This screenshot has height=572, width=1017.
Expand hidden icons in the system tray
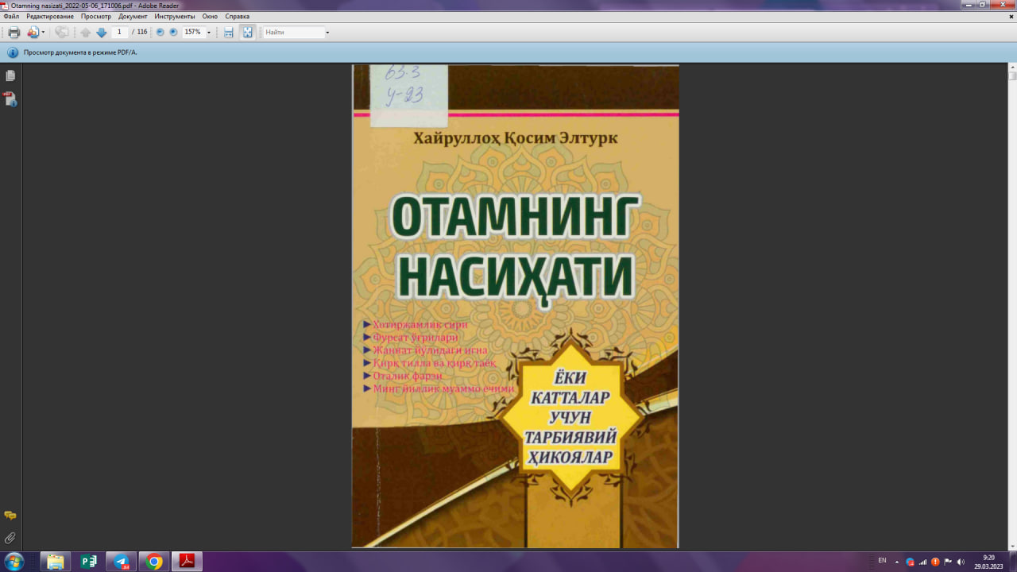(x=897, y=562)
